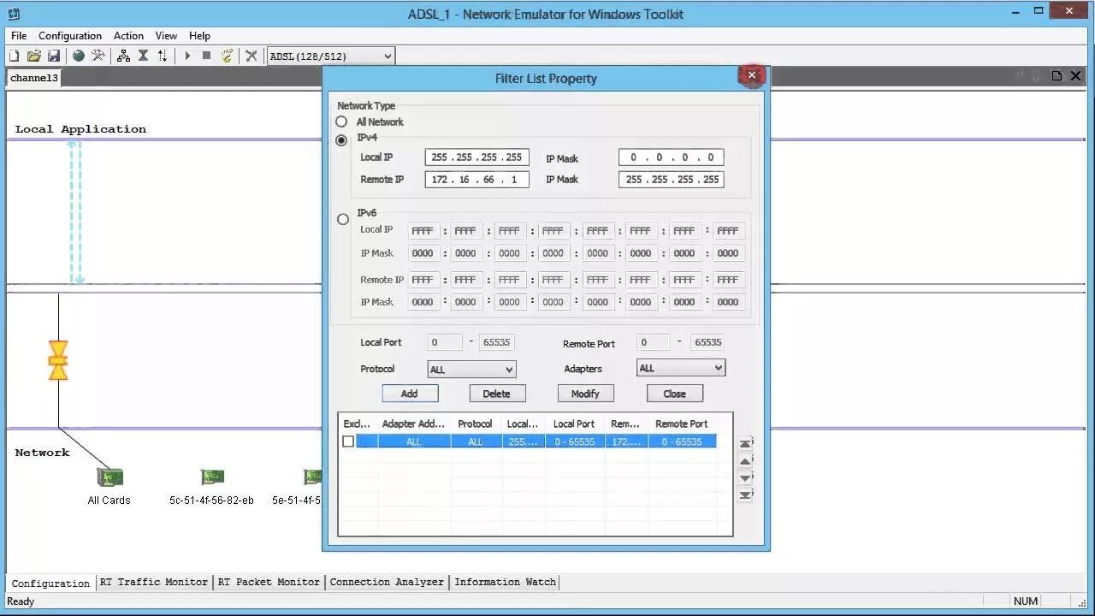Close the Filter List Property dialog with X

pyautogui.click(x=751, y=76)
